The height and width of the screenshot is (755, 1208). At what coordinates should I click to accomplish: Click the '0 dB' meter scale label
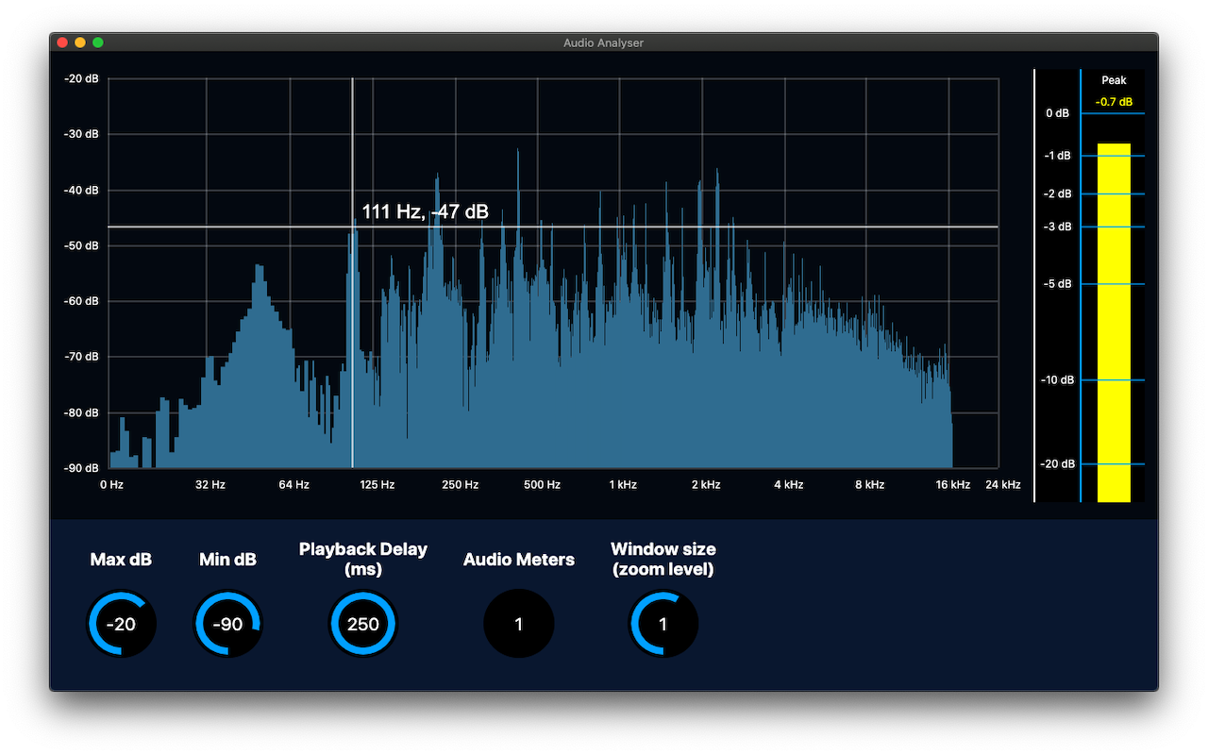(x=1058, y=113)
